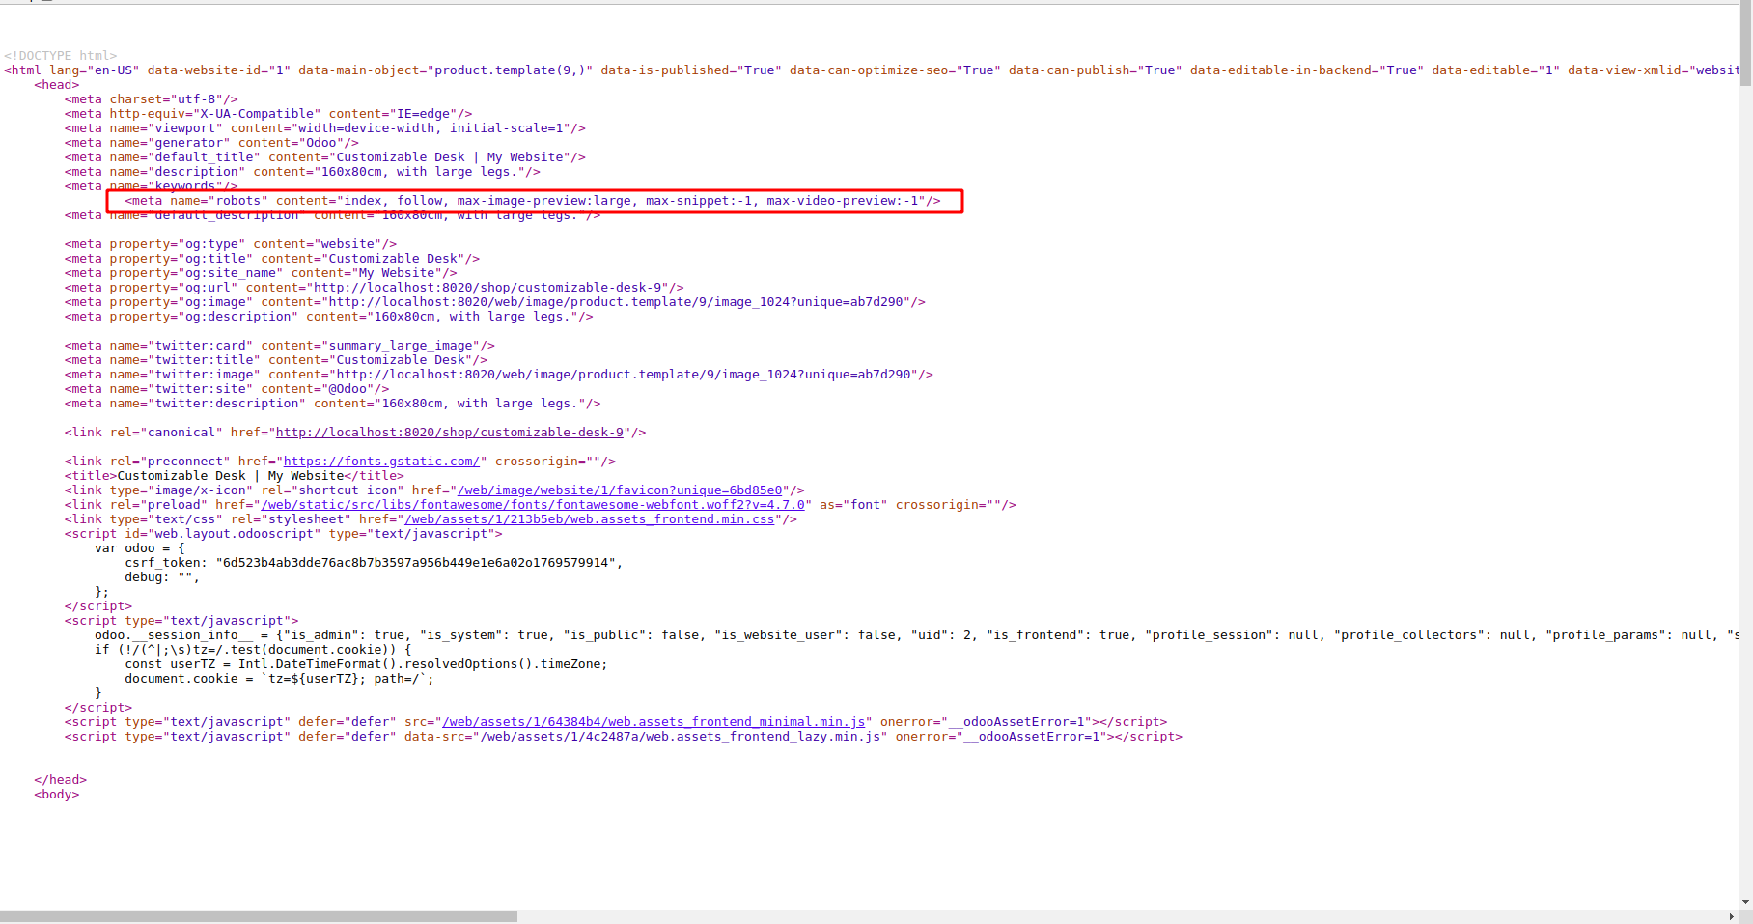Open the web.assets_frontend.min.css stylesheet link
1753x924 pixels.
click(x=589, y=519)
